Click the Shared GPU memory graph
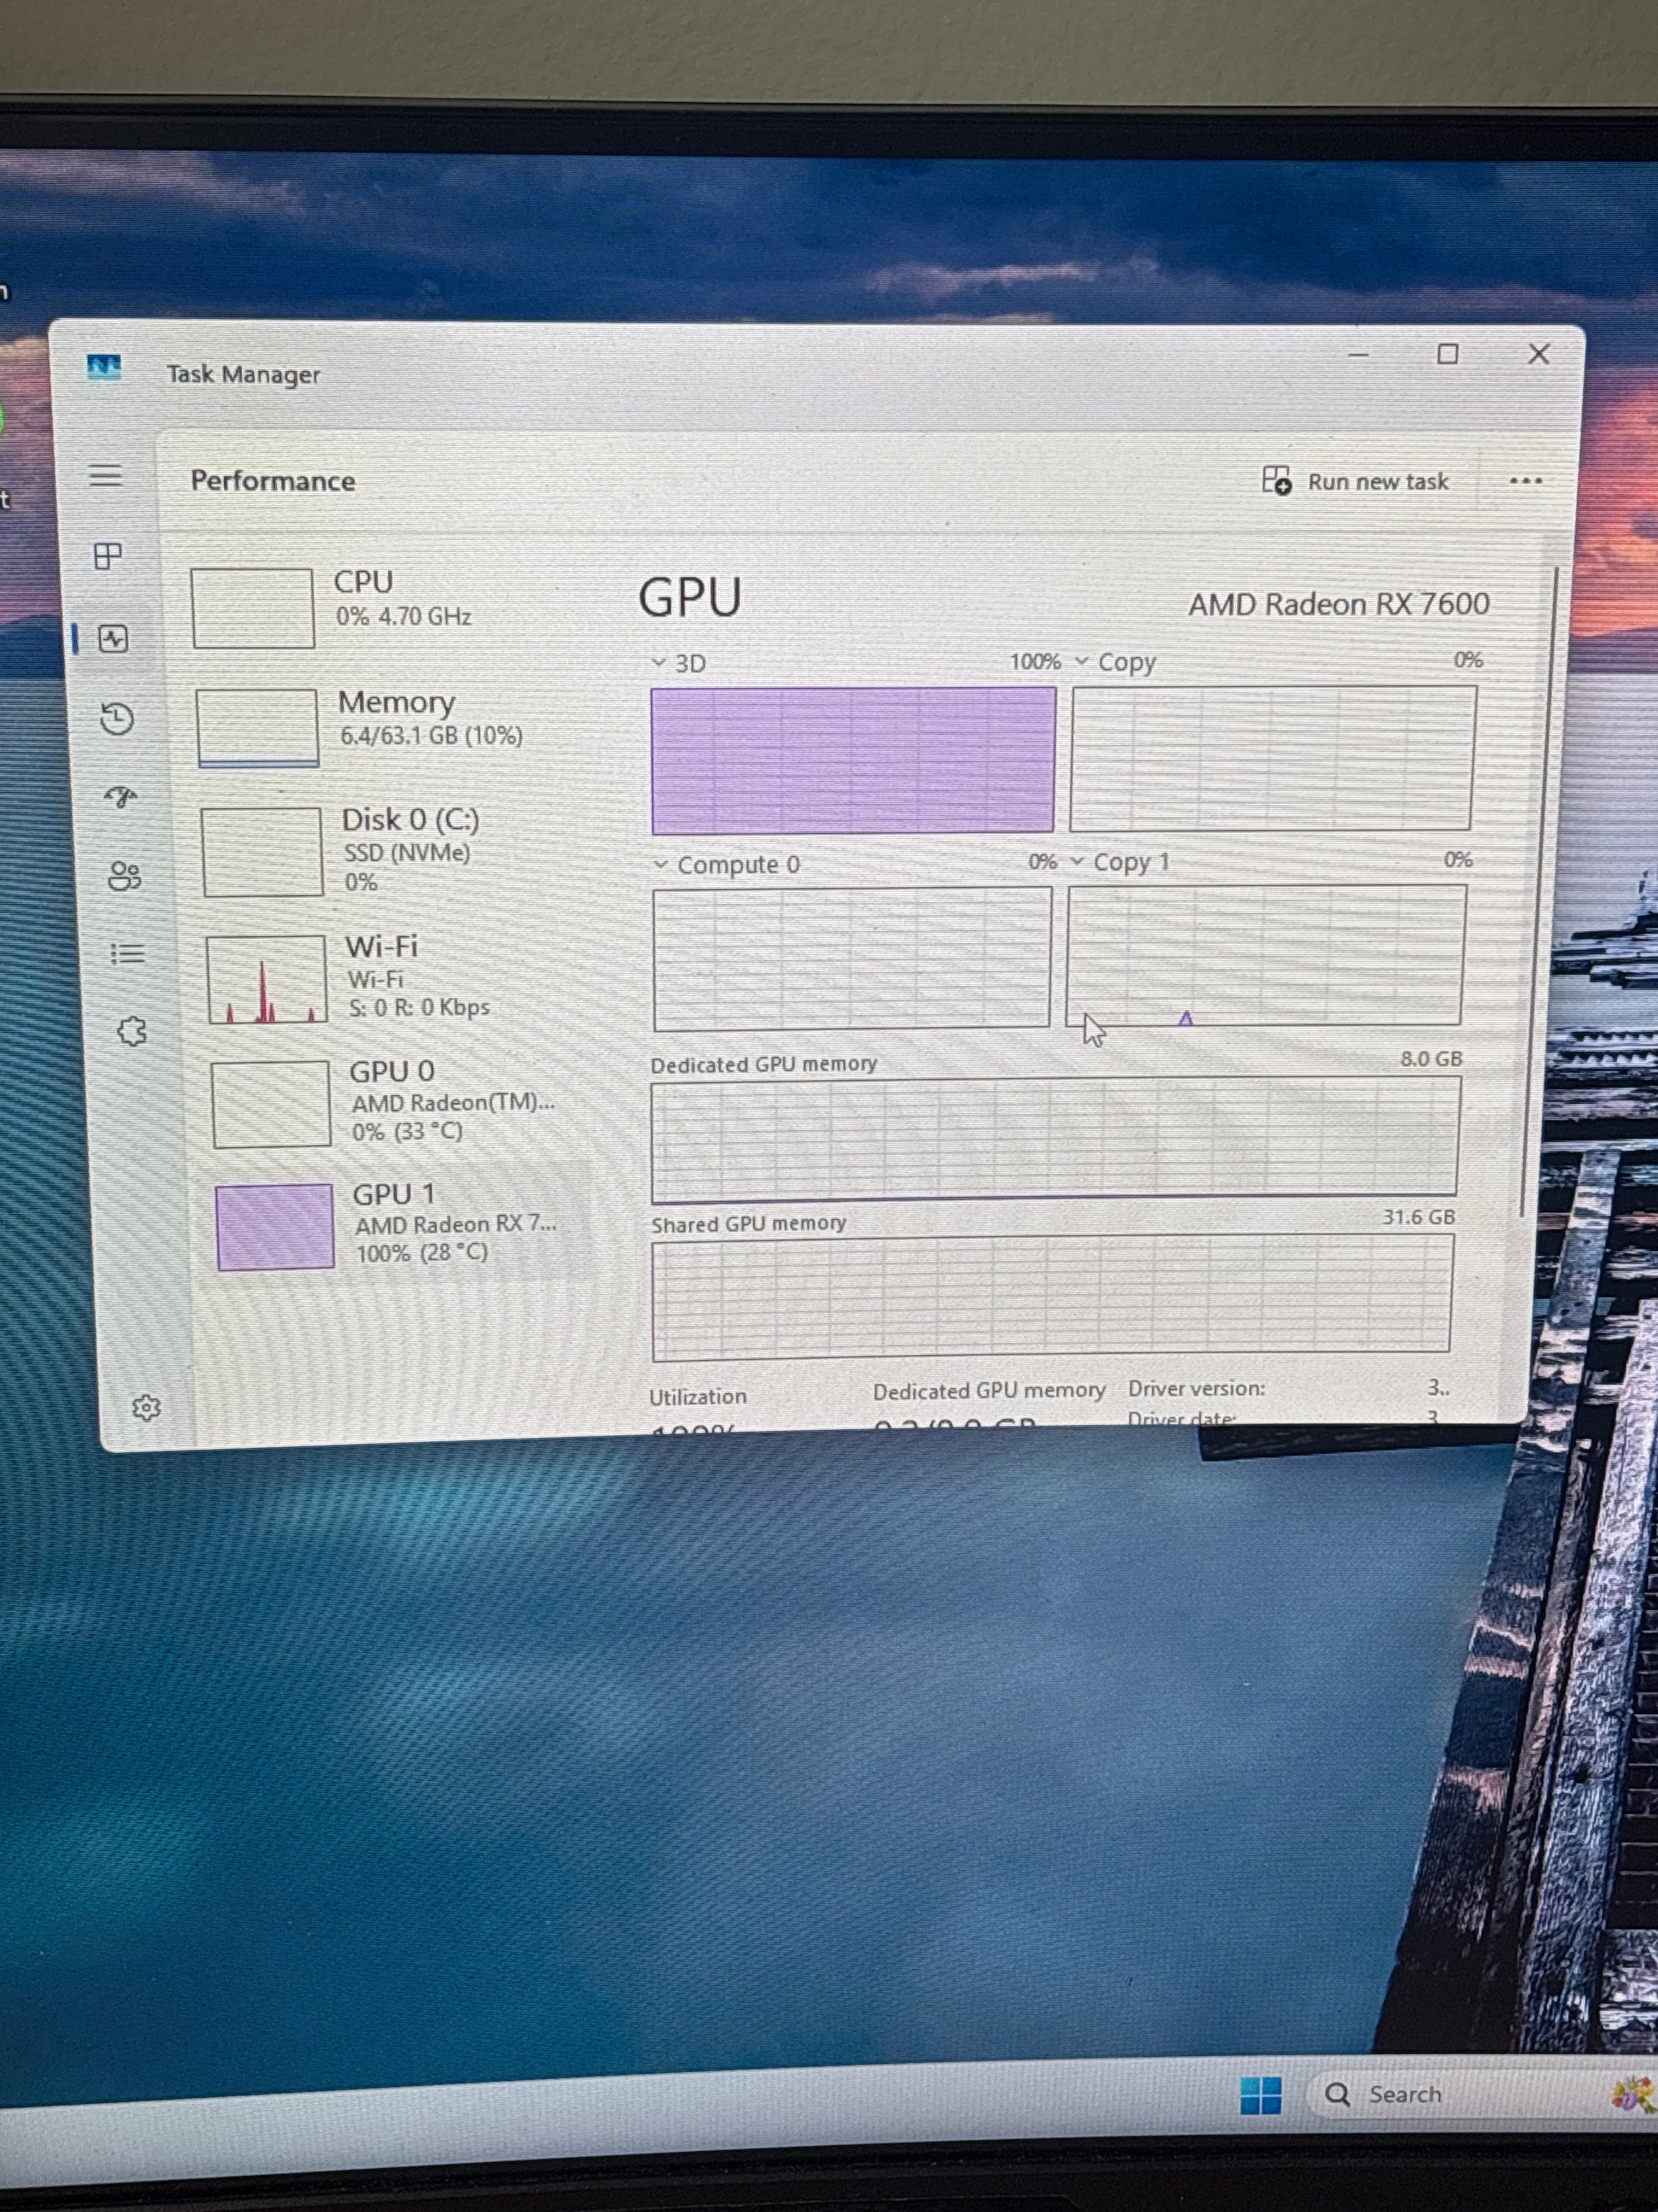 click(1052, 1297)
